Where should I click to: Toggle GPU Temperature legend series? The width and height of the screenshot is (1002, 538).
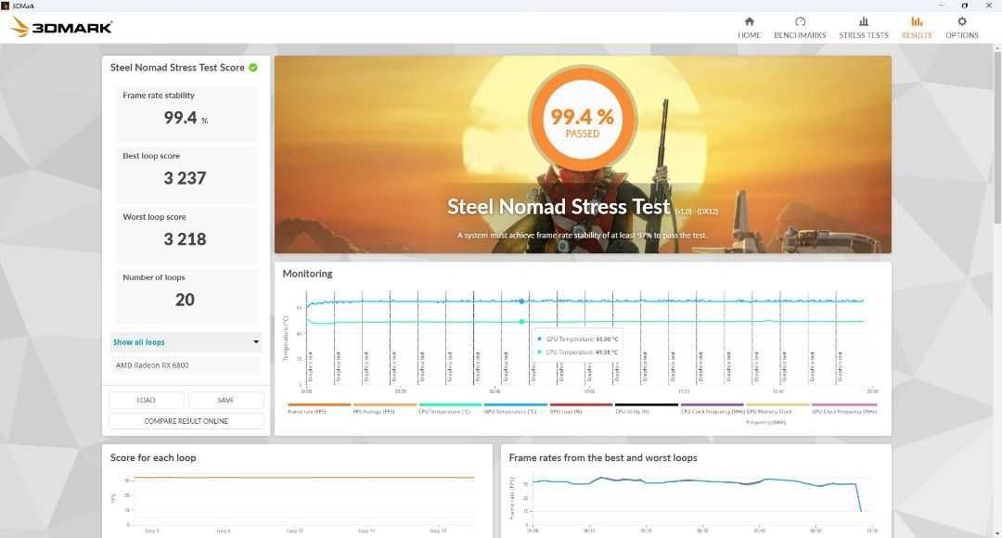click(516, 408)
